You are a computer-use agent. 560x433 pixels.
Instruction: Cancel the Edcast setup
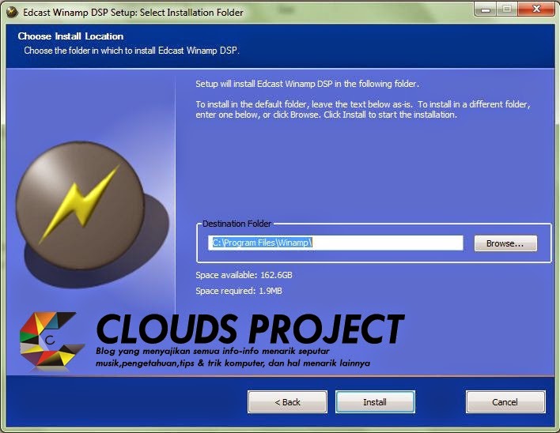click(x=505, y=402)
